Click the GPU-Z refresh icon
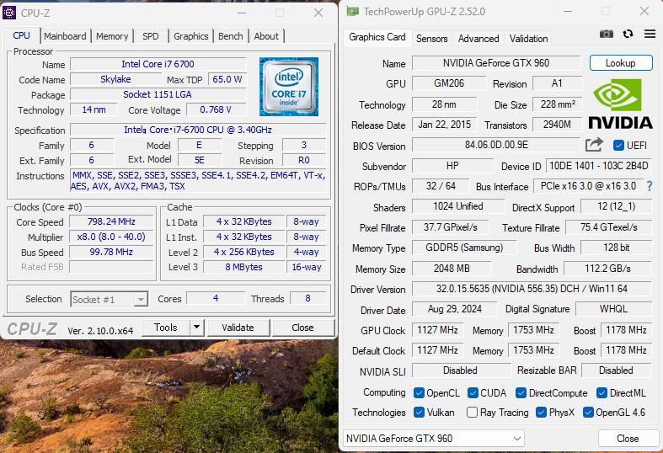663x453 pixels. click(628, 34)
